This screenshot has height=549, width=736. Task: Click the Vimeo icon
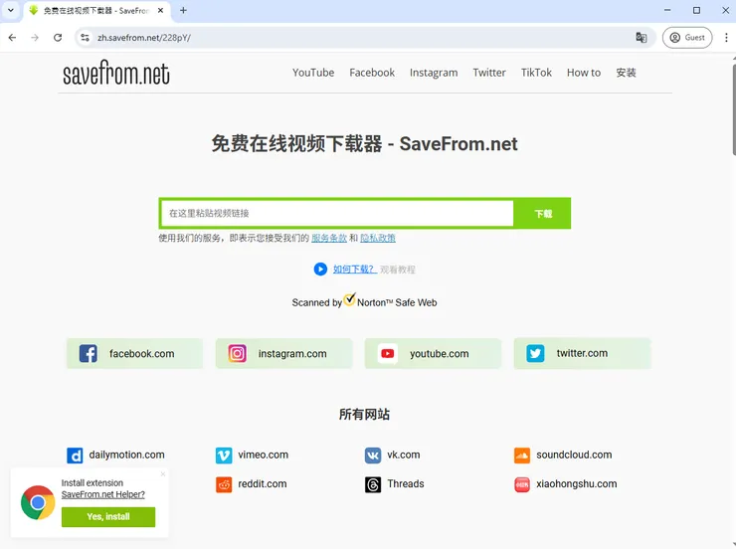(224, 456)
